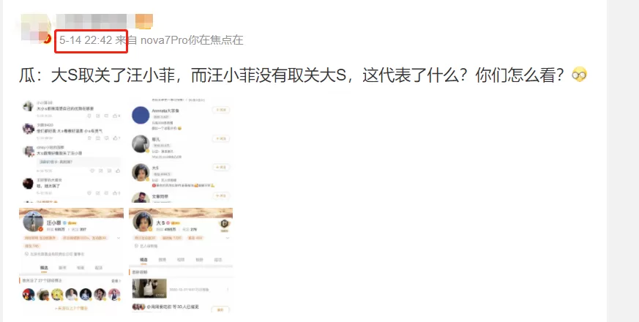Click the thumbs-up icon on second comment

click(x=116, y=138)
